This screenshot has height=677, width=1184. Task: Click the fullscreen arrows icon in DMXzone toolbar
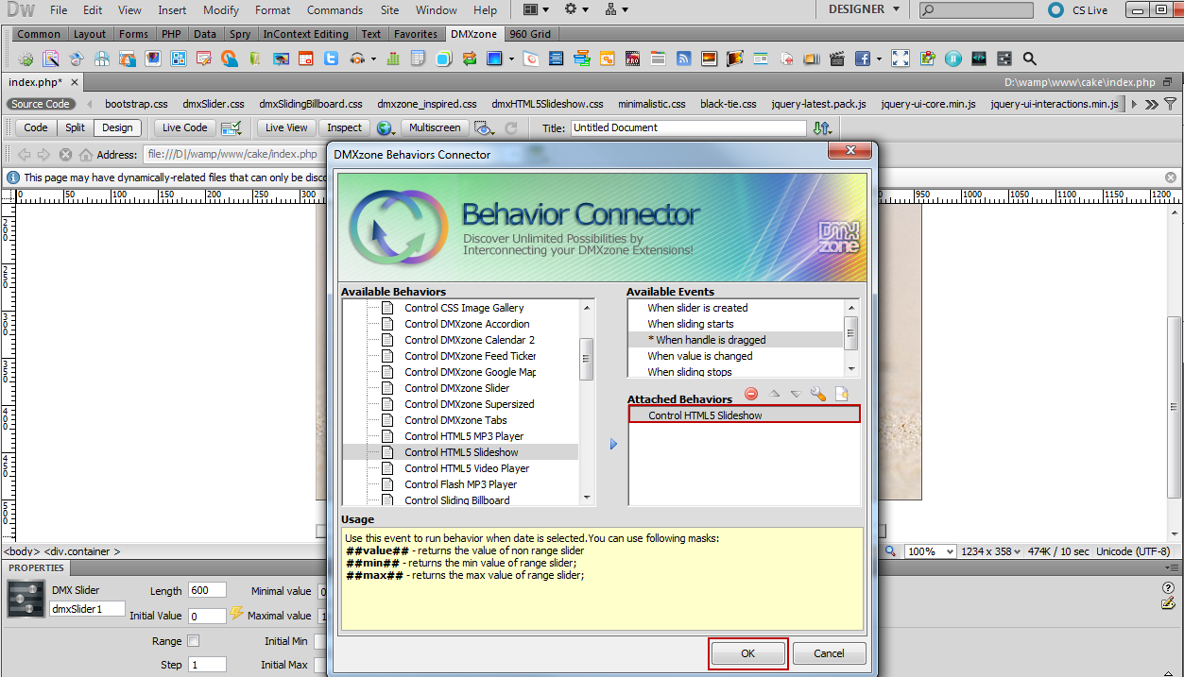[x=901, y=59]
